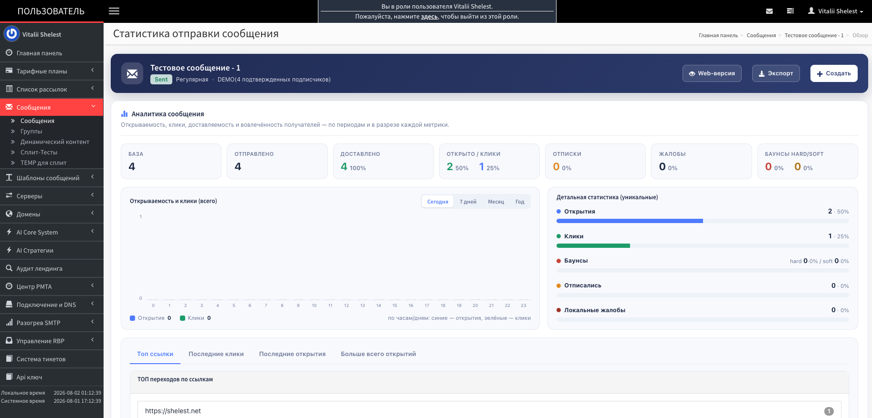Open Группы submenu item
872x418 pixels.
(32, 131)
